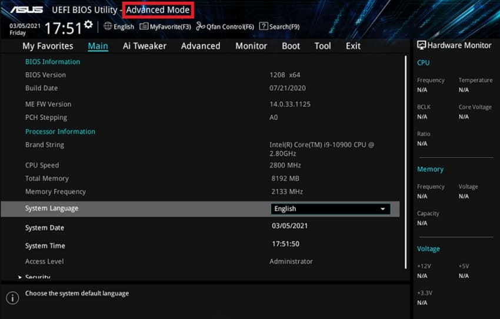This screenshot has height=319, width=500.
Task: Click the info icon in help bar
Action: [x=12, y=298]
